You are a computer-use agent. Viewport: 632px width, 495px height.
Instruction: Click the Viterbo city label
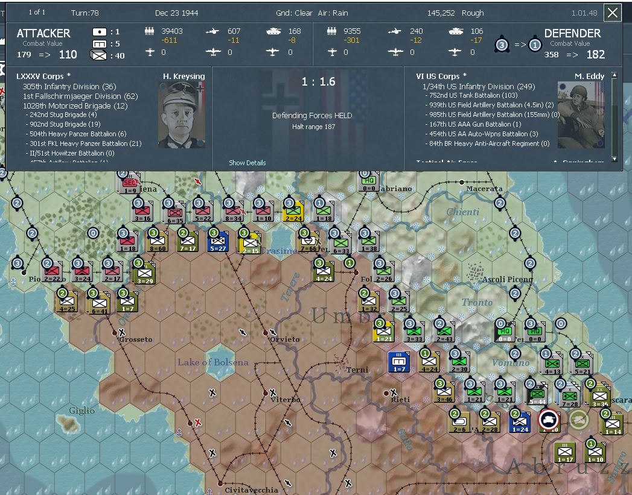286,400
